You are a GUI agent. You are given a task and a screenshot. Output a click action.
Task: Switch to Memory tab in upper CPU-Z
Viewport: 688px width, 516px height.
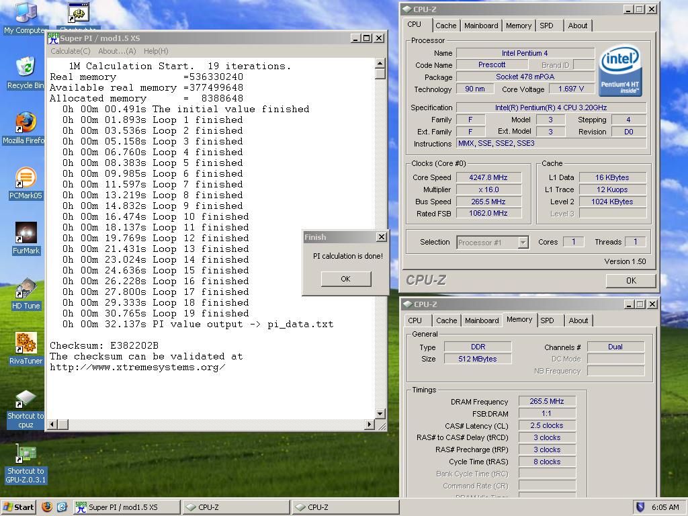click(518, 26)
